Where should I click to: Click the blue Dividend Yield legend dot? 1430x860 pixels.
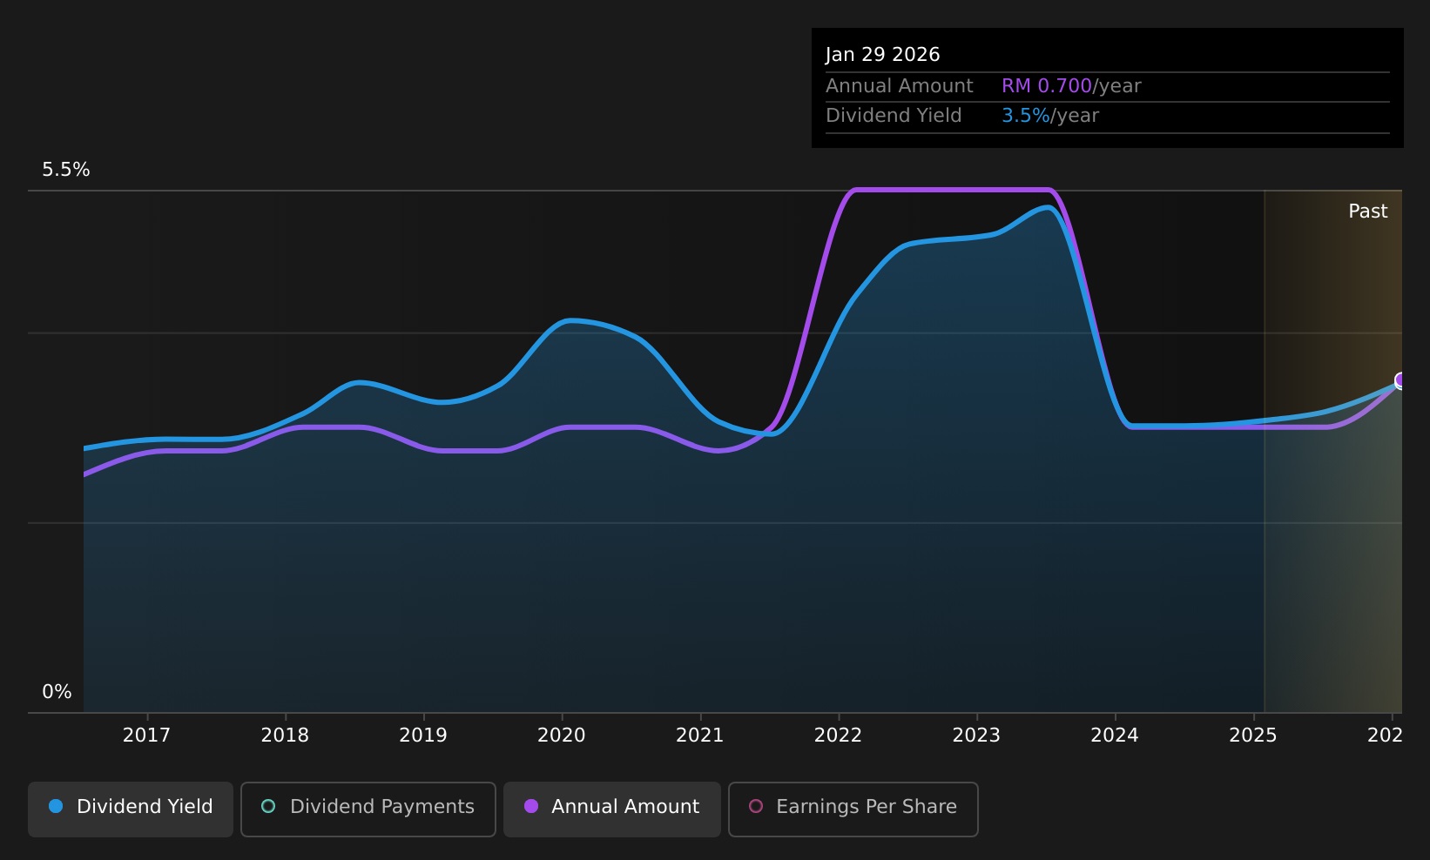click(x=56, y=806)
